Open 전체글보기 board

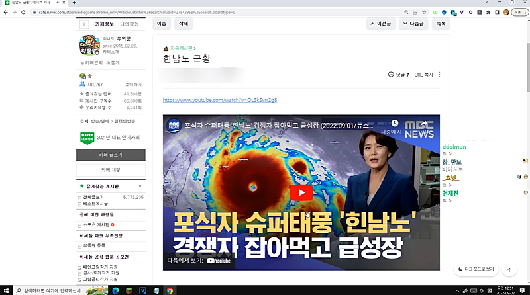tap(93, 197)
